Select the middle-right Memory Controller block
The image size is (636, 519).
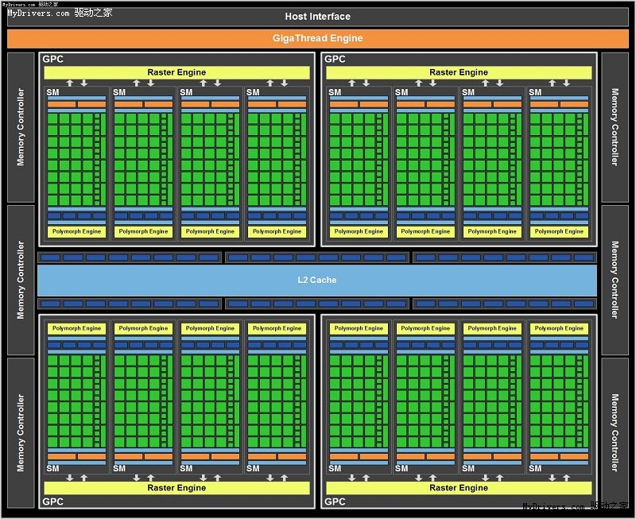615,280
